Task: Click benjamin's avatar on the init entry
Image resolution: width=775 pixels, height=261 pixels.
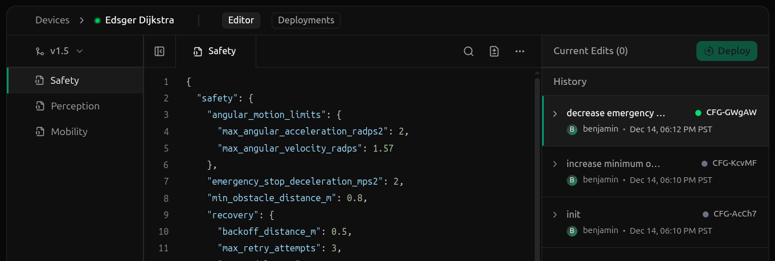Action: pos(572,230)
